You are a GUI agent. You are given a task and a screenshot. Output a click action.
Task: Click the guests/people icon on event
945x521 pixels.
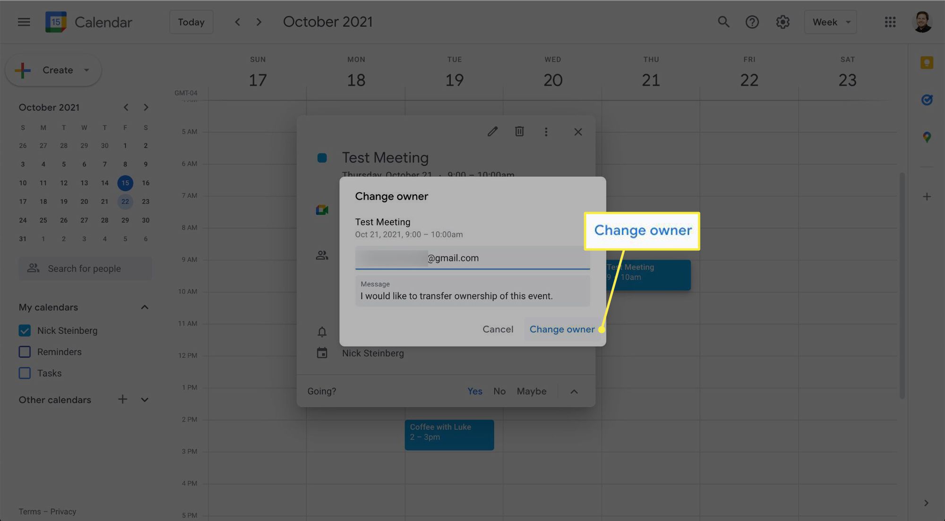(320, 255)
